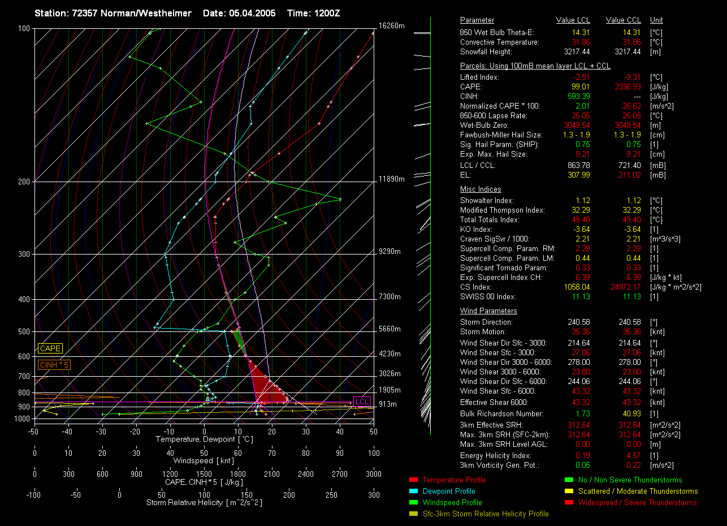Click the Station 72357 Norman/Westheimer title

pos(112,13)
